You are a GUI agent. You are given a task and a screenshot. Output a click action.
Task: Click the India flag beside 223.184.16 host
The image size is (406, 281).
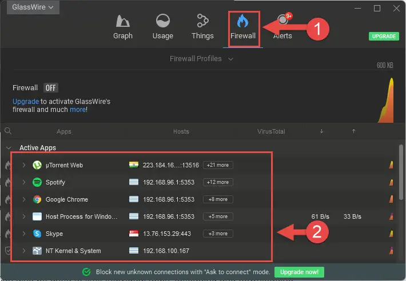pos(134,164)
